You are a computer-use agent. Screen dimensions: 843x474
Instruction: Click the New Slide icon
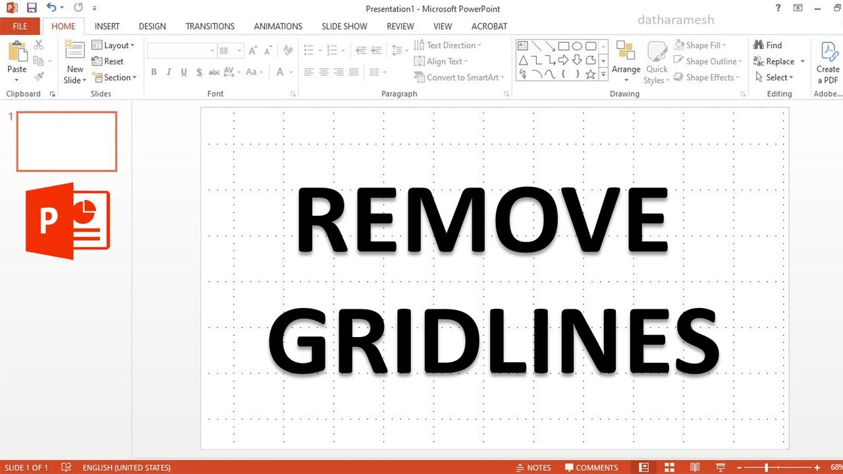tap(75, 51)
